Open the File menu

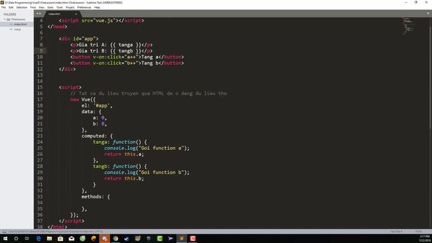coord(3,7)
